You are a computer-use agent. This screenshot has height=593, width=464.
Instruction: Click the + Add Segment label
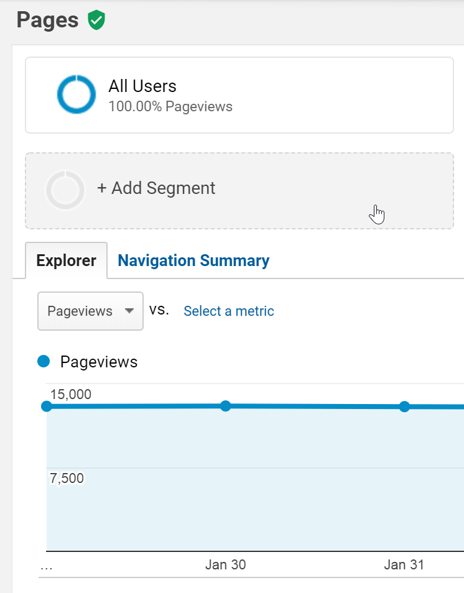(156, 188)
